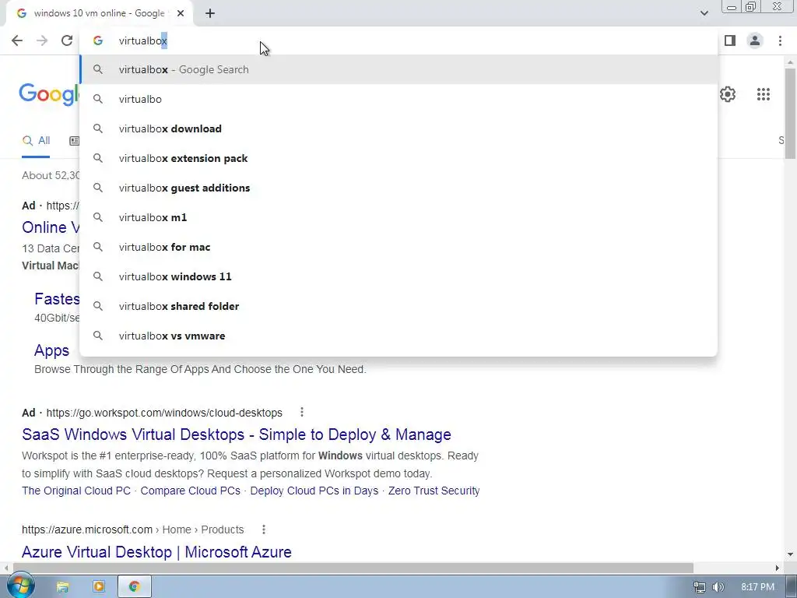The width and height of the screenshot is (797, 598).
Task: Click the 8:17 PM taskbar clock
Action: pyautogui.click(x=757, y=587)
